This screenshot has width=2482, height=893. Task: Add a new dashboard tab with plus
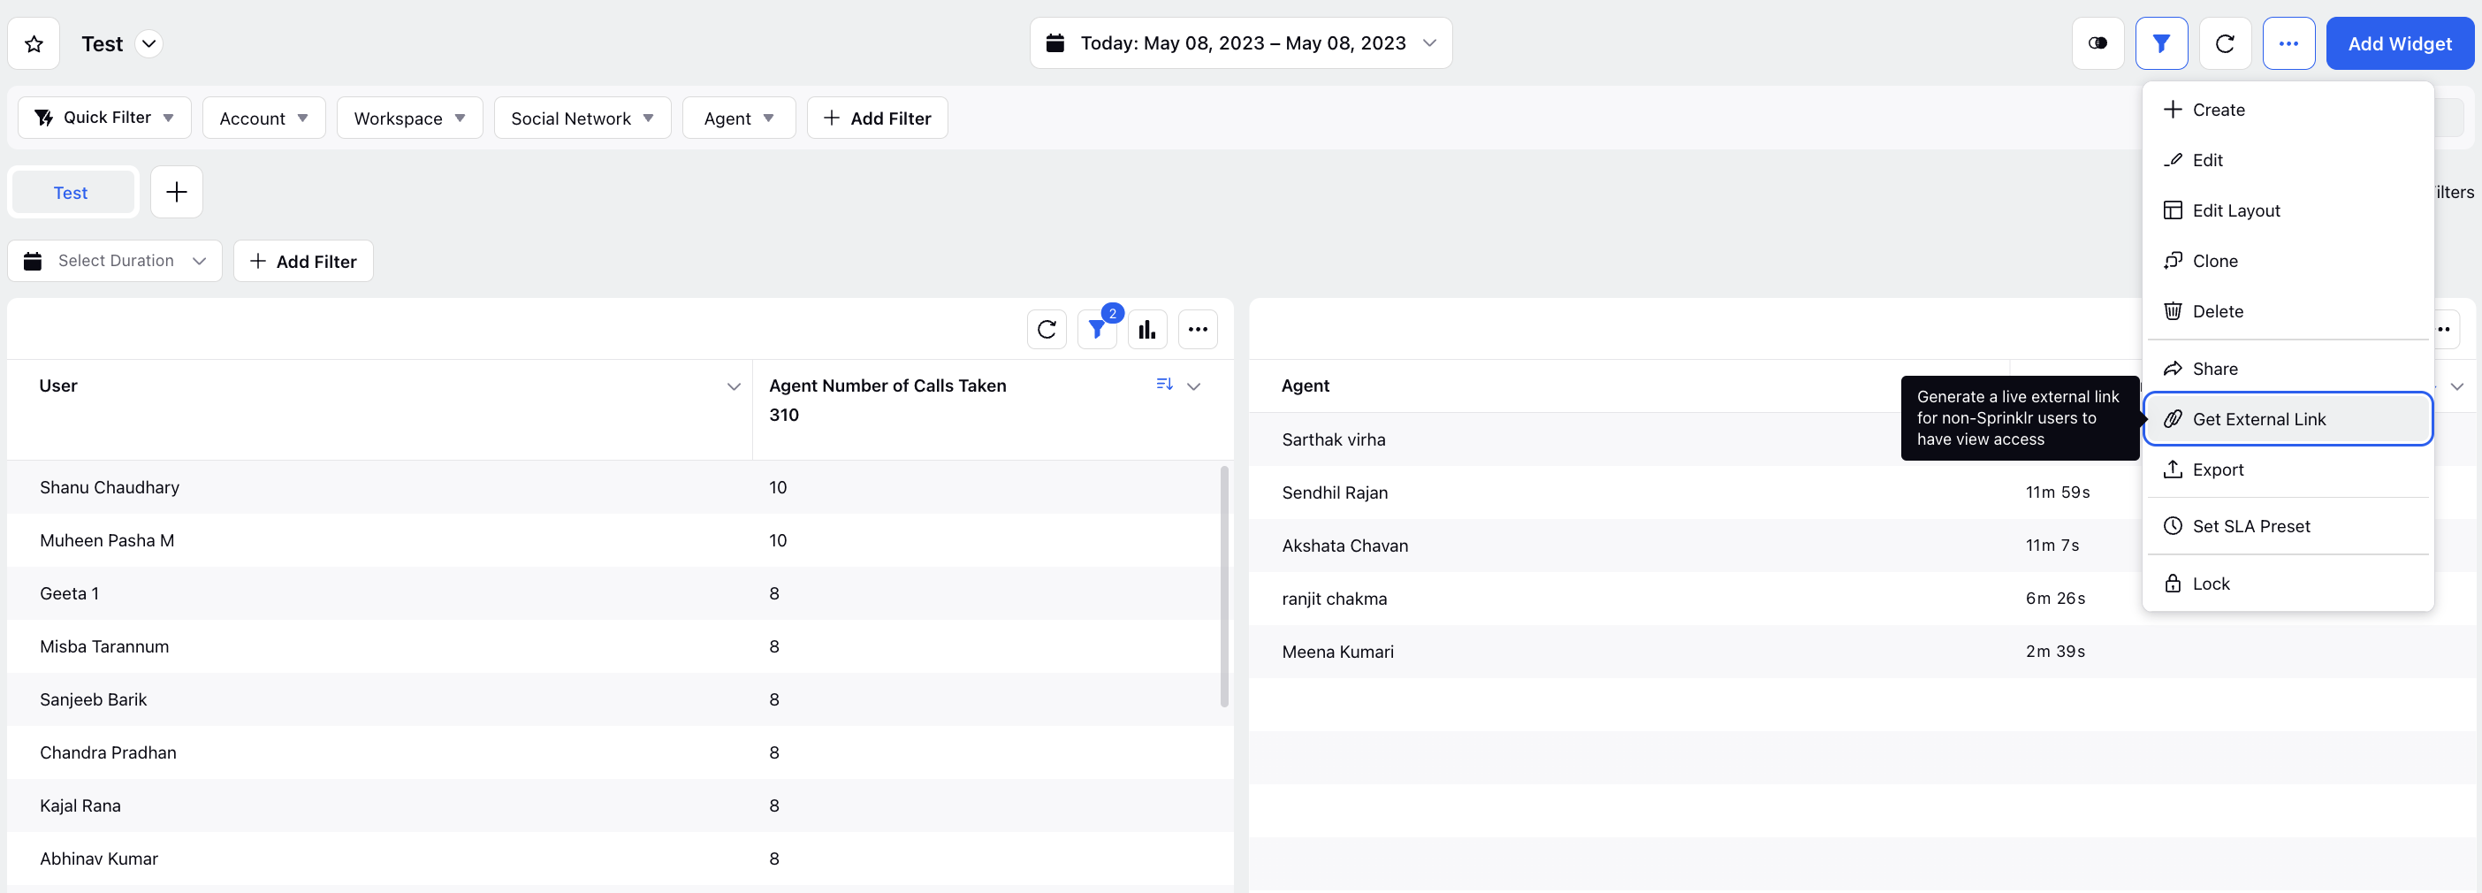(176, 192)
